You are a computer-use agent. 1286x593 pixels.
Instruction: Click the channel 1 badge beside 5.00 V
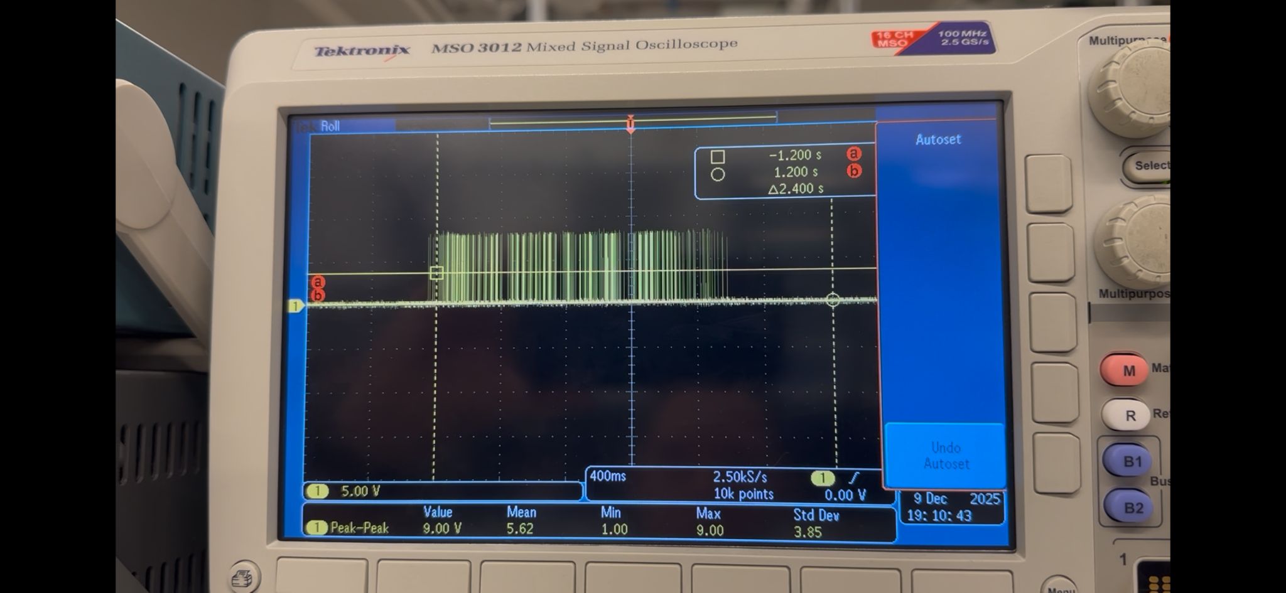(317, 491)
